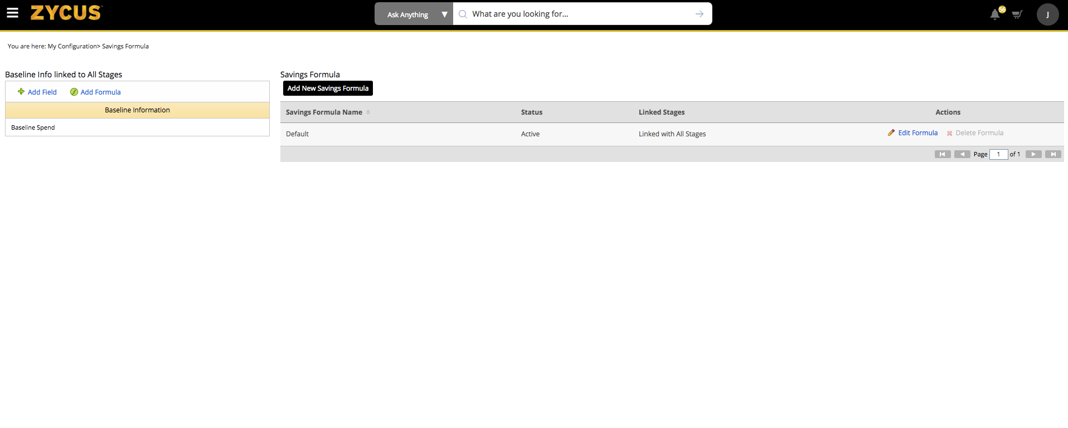
Task: Go to the previous page
Action: click(x=962, y=154)
